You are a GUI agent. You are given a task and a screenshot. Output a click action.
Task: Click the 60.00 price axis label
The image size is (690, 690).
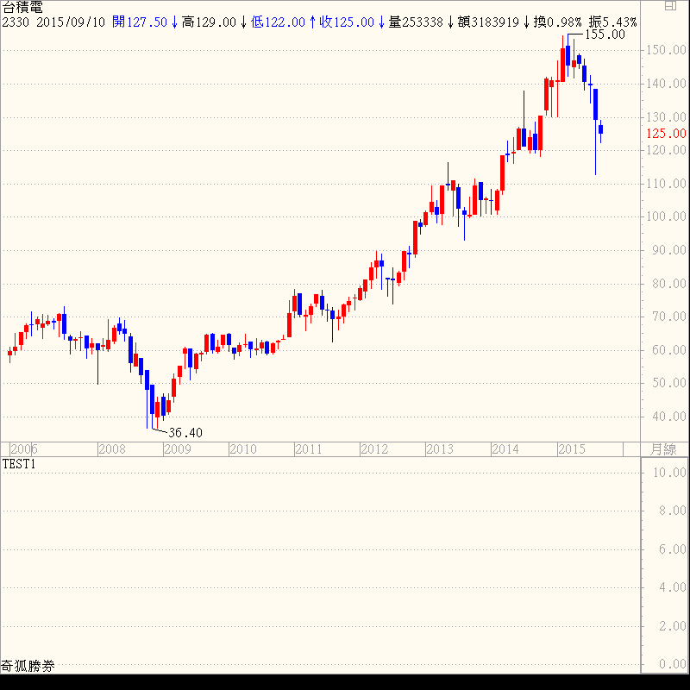point(669,350)
